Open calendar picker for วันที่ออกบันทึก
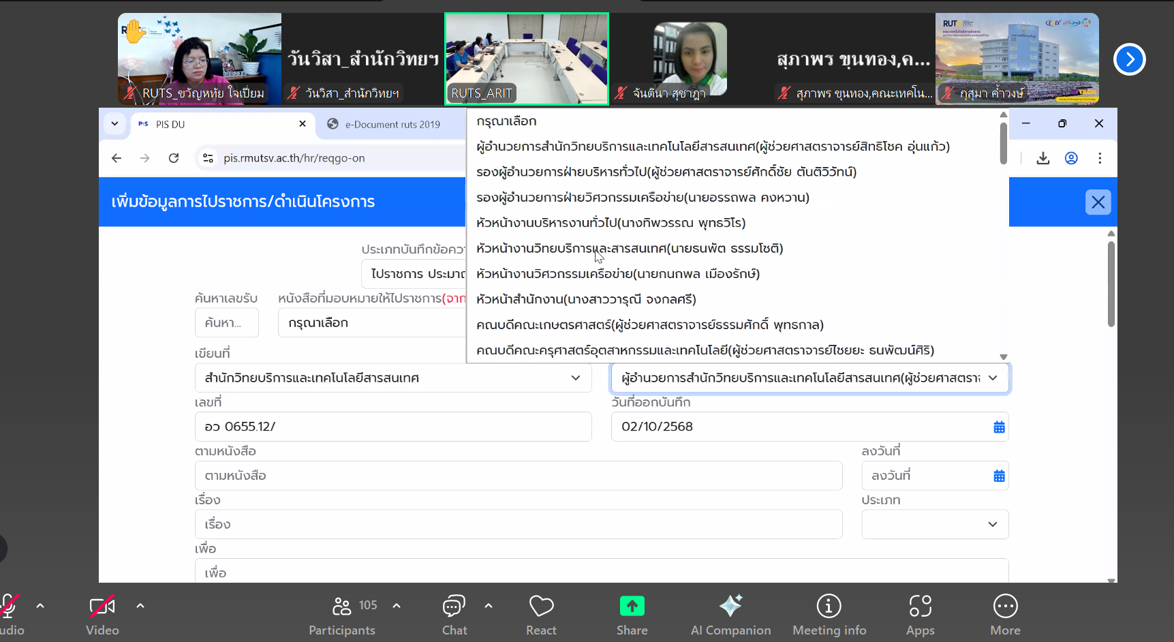1174x642 pixels. pyautogui.click(x=999, y=427)
